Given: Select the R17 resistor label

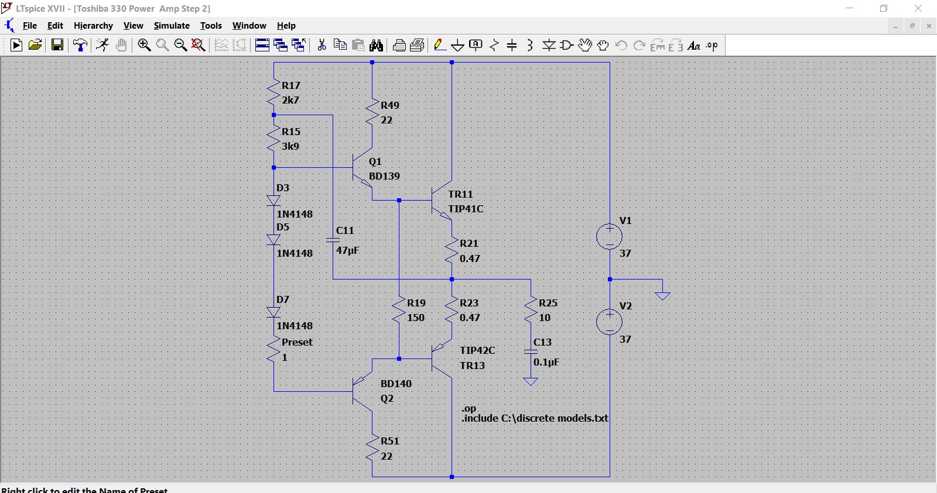Looking at the screenshot, I should tap(291, 85).
